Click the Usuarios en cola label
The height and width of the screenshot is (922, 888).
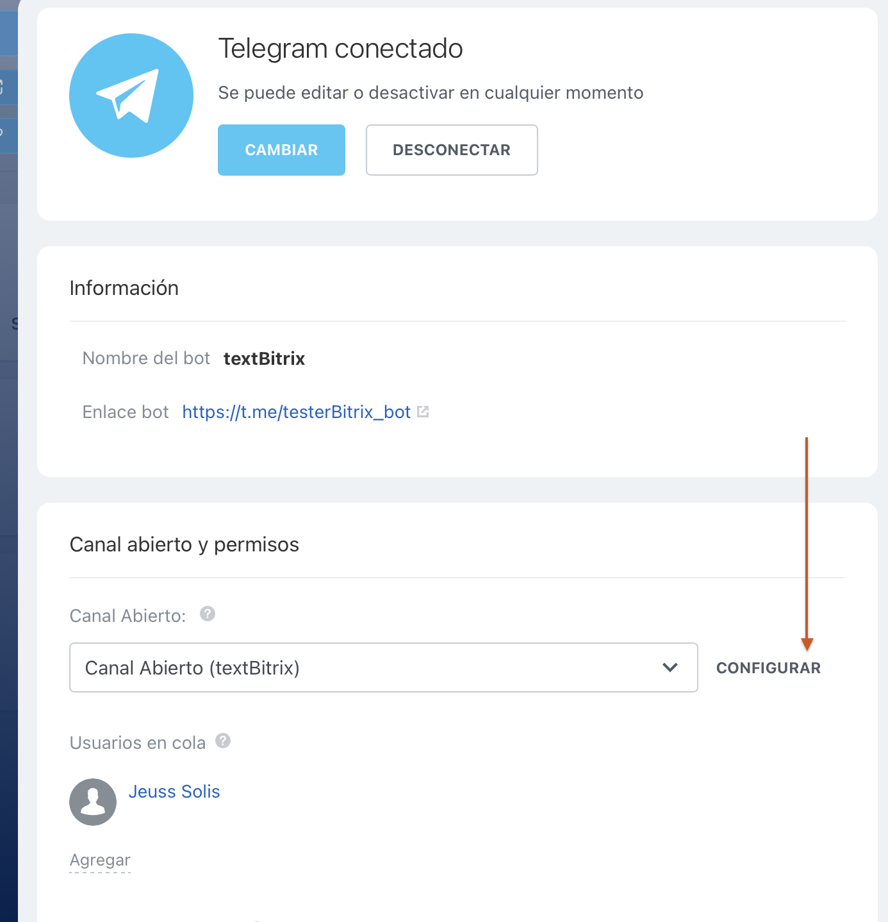[137, 742]
